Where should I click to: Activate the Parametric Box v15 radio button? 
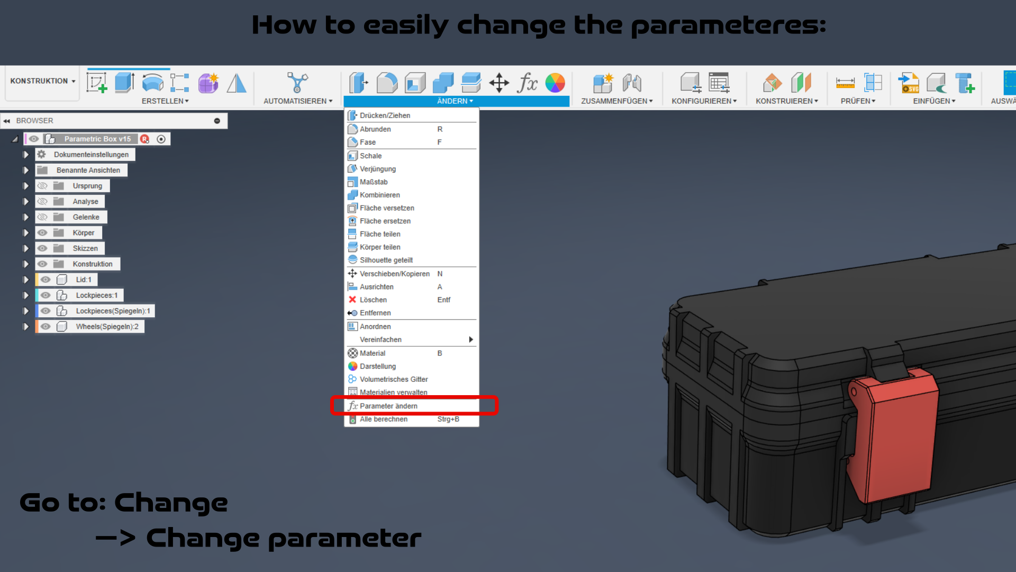point(161,139)
